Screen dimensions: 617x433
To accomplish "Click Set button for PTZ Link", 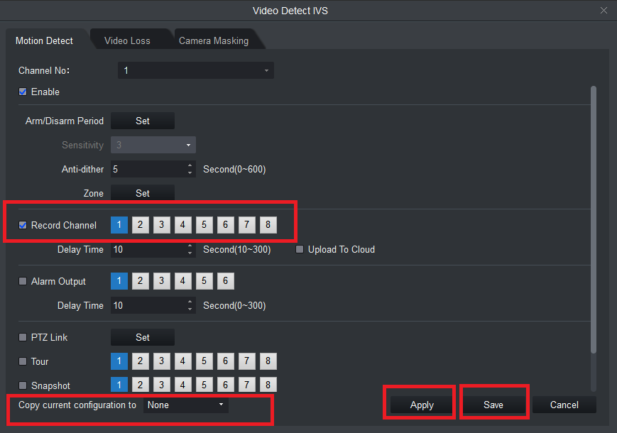I will point(143,337).
